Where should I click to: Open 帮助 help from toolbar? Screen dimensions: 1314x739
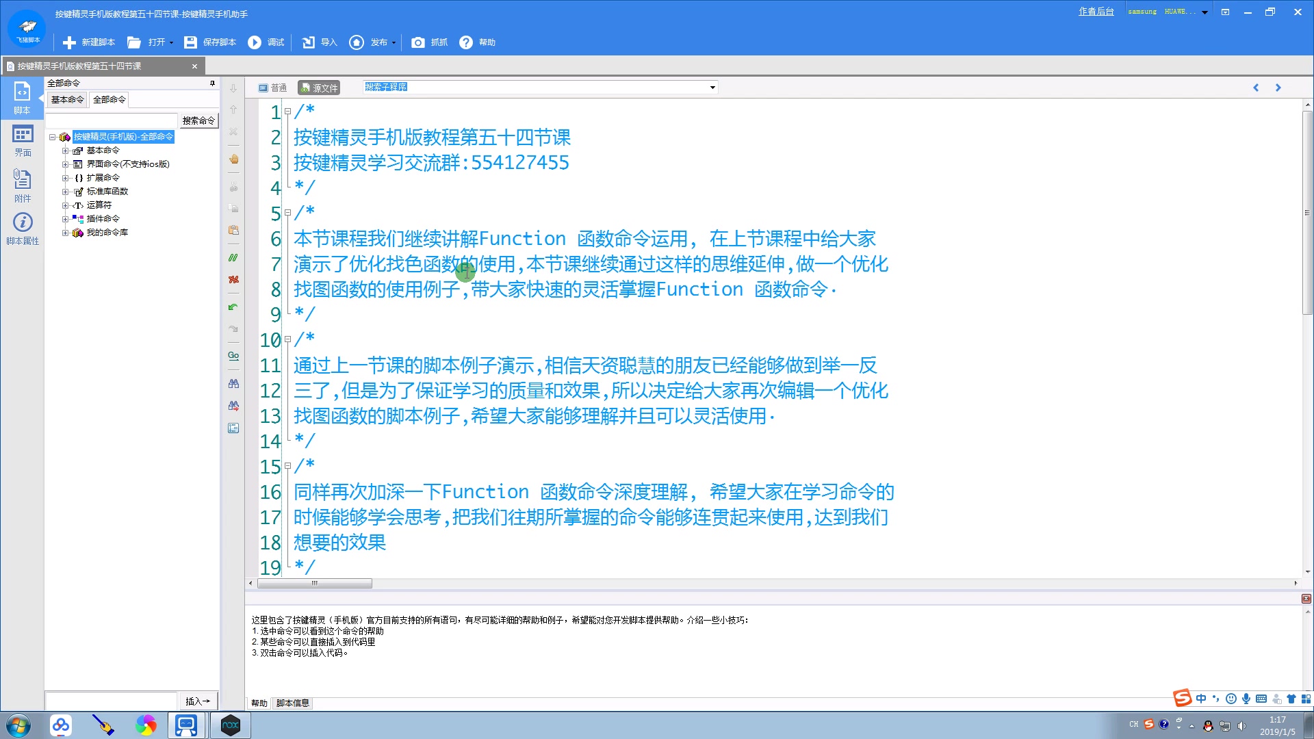tap(477, 42)
